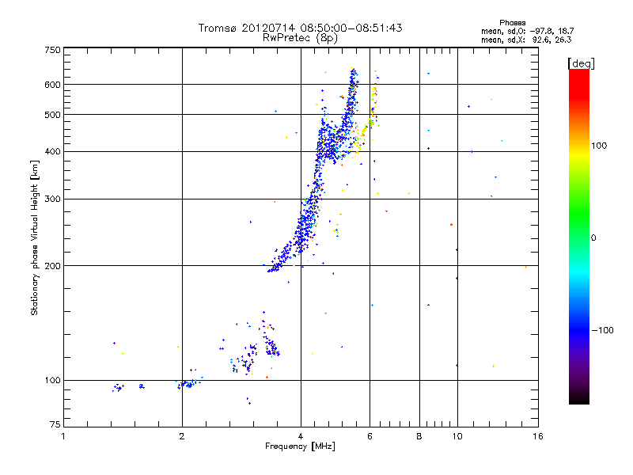Viewport: 633px width, 475px height.
Task: Click the colorbar label "0"
Action: click(x=593, y=238)
